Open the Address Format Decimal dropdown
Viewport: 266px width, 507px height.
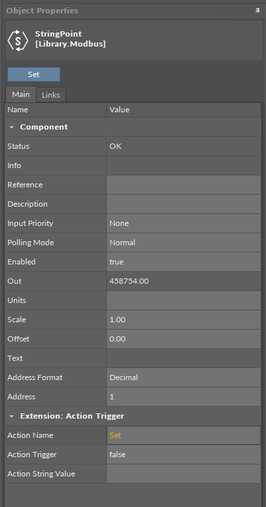point(184,377)
